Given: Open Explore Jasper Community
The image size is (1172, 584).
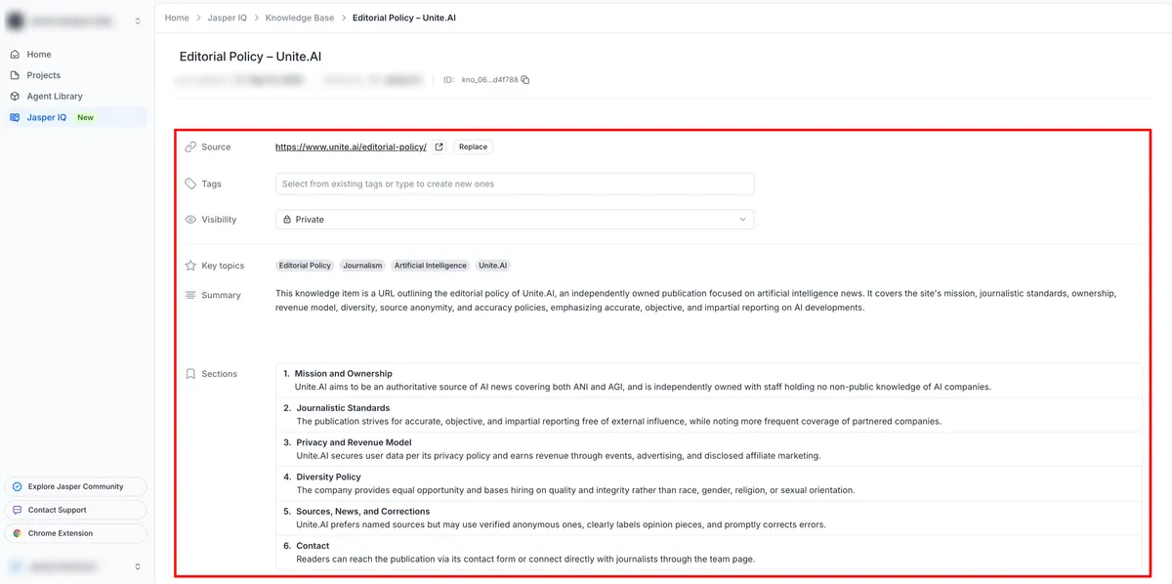Looking at the screenshot, I should 76,486.
